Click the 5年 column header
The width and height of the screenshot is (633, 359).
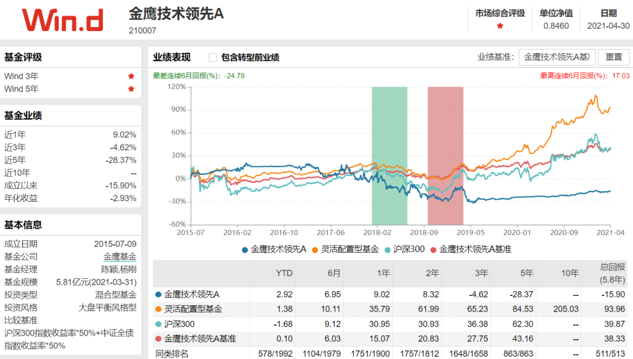526,273
